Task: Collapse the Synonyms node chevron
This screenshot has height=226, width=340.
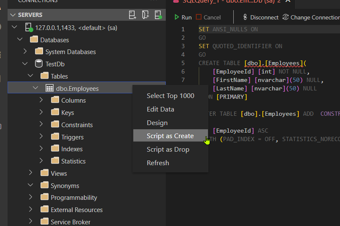Action: 30,185
